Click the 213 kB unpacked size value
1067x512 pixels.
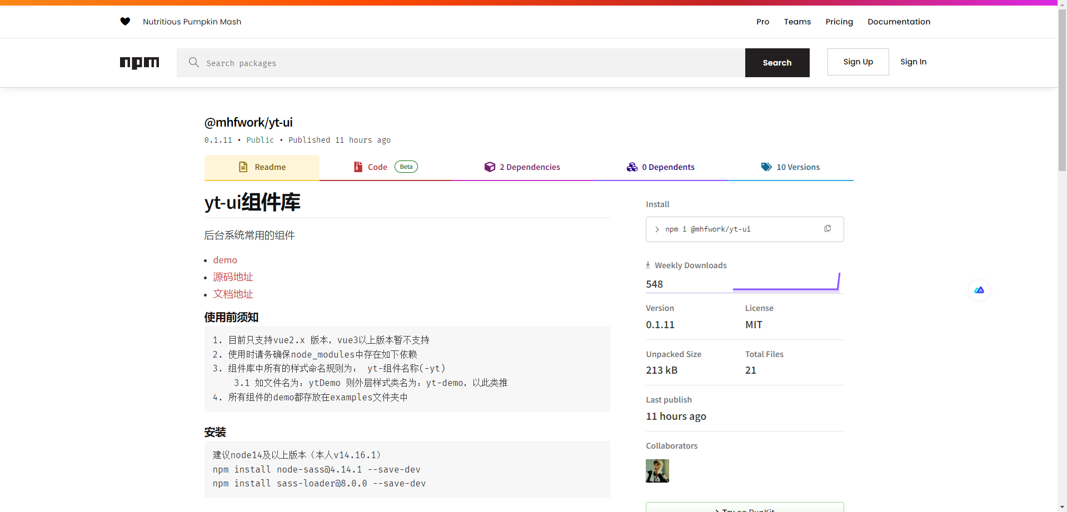tap(661, 370)
